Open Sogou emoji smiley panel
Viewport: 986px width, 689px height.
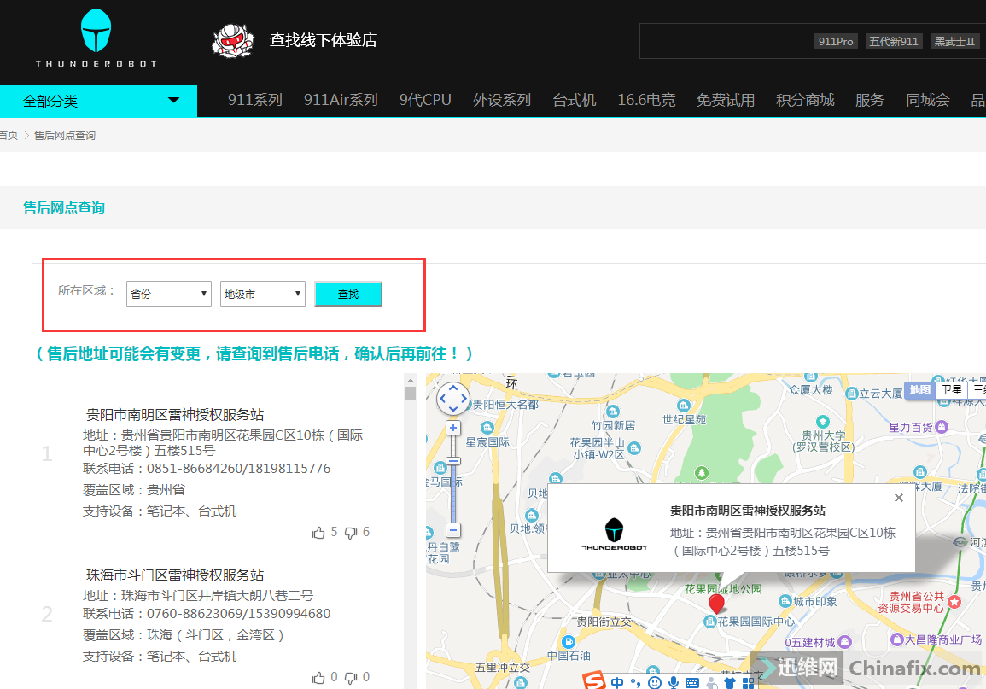tap(655, 683)
